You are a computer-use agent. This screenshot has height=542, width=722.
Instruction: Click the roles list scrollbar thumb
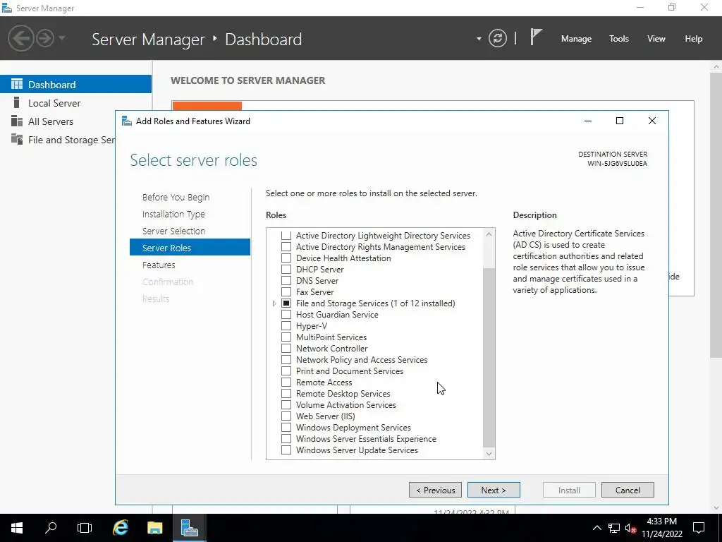pyautogui.click(x=489, y=357)
